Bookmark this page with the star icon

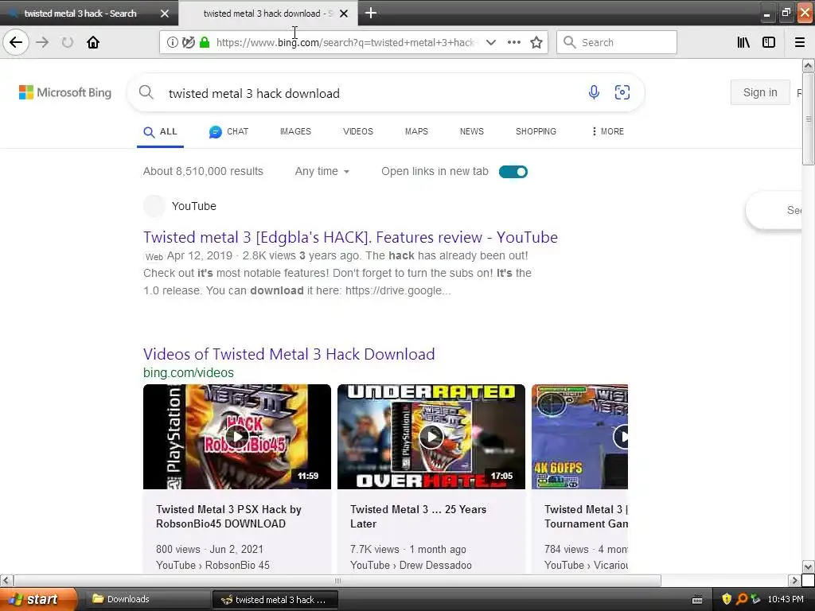pyautogui.click(x=536, y=43)
